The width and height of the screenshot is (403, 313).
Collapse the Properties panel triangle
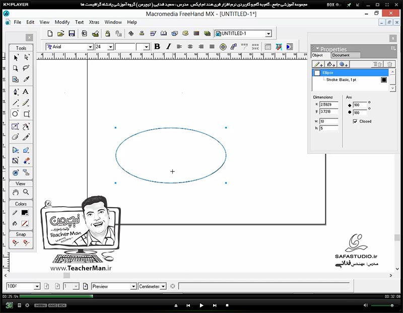(x=317, y=48)
